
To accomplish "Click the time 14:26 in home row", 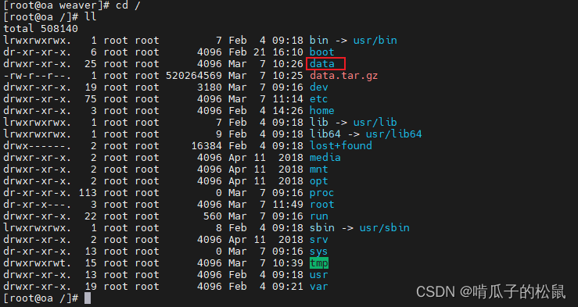I will [288, 111].
